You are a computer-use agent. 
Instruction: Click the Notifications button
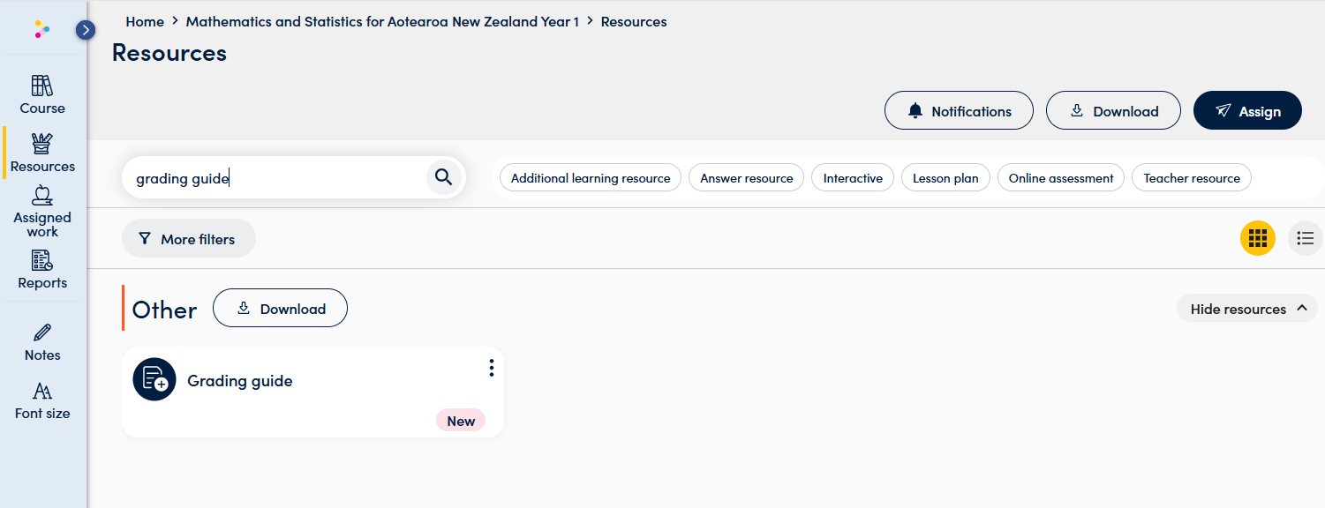pos(959,110)
